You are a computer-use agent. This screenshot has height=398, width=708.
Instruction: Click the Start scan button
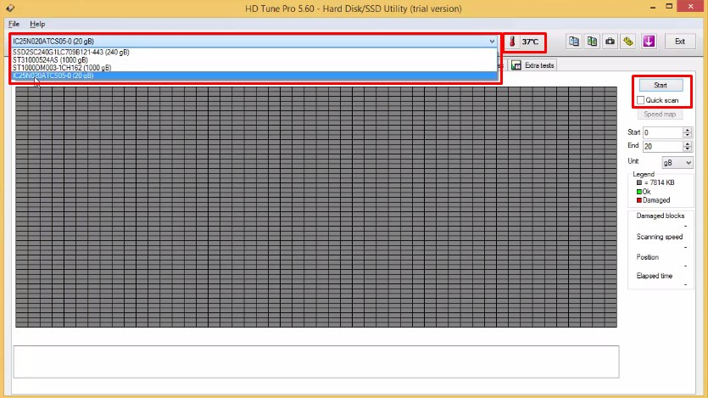coord(661,85)
